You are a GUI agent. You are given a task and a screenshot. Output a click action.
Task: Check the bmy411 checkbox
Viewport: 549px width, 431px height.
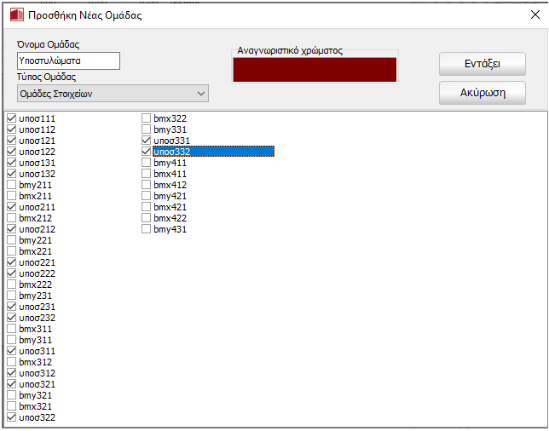click(147, 163)
